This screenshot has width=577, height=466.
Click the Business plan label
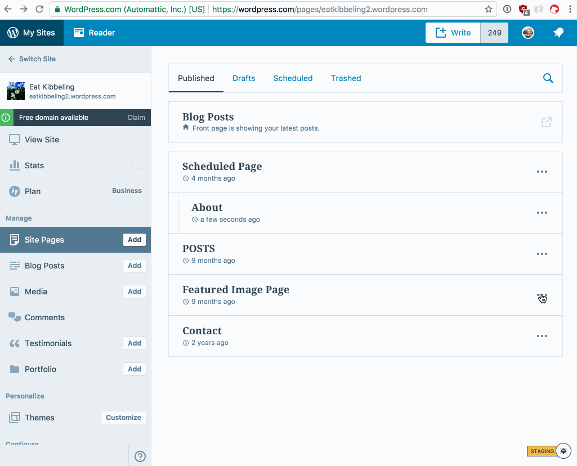point(127,191)
